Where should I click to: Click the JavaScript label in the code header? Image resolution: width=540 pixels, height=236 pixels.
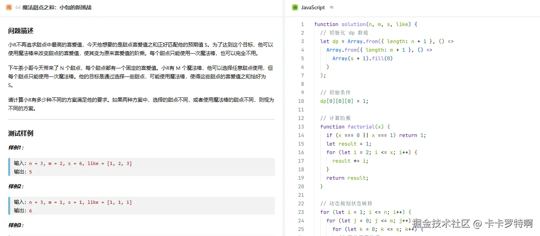coord(313,7)
